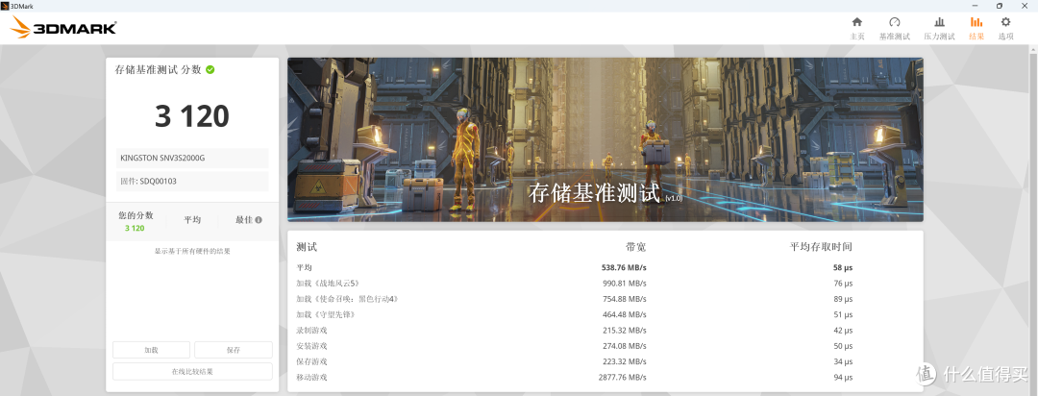Click 存储基准测试 分数 panel title
The image size is (1038, 396).
pos(159,69)
